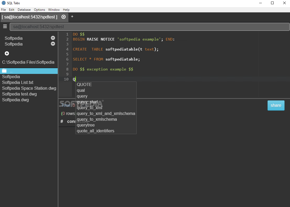Viewport: 290px width, 207px height.
Task: Close the sa@localhost:5432/spdtest tab
Action: 63,17
